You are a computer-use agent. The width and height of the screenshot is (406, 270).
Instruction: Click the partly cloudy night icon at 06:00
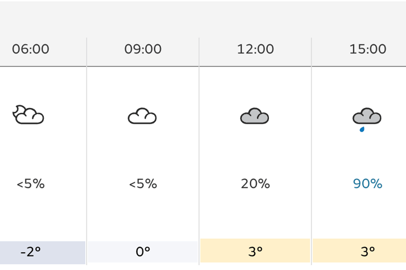pyautogui.click(x=28, y=114)
